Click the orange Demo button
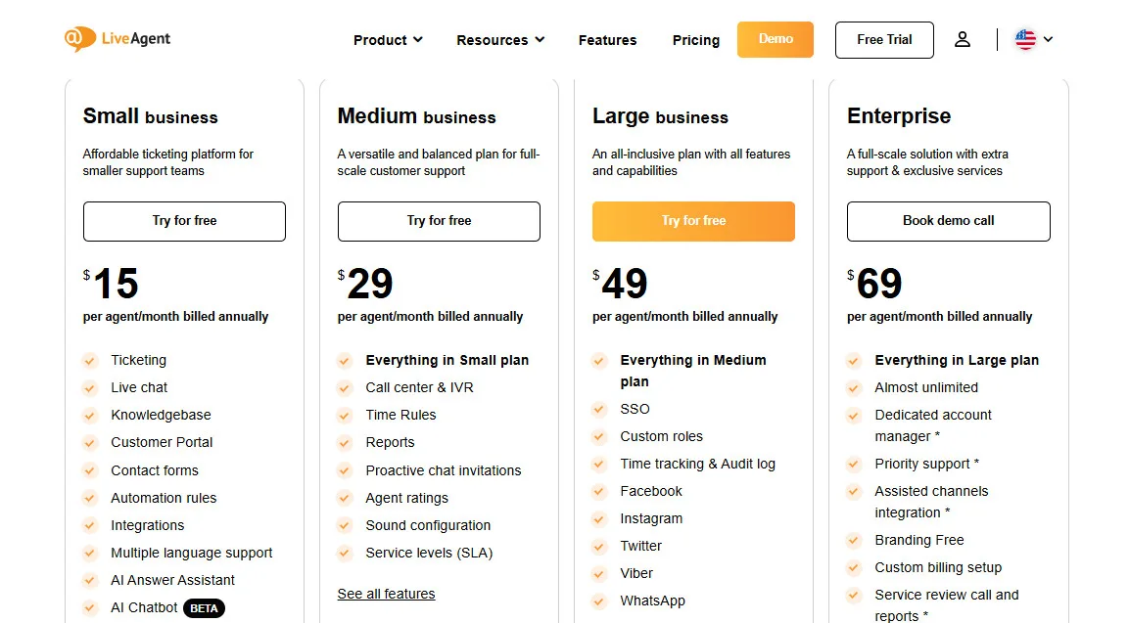 point(775,39)
